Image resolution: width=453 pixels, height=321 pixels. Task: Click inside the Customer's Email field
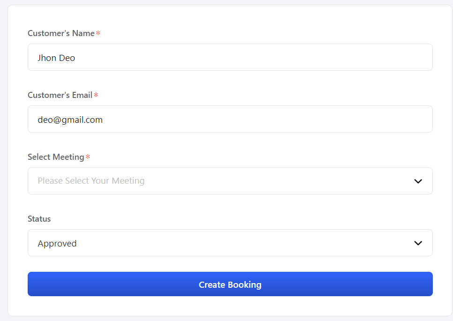pos(230,119)
